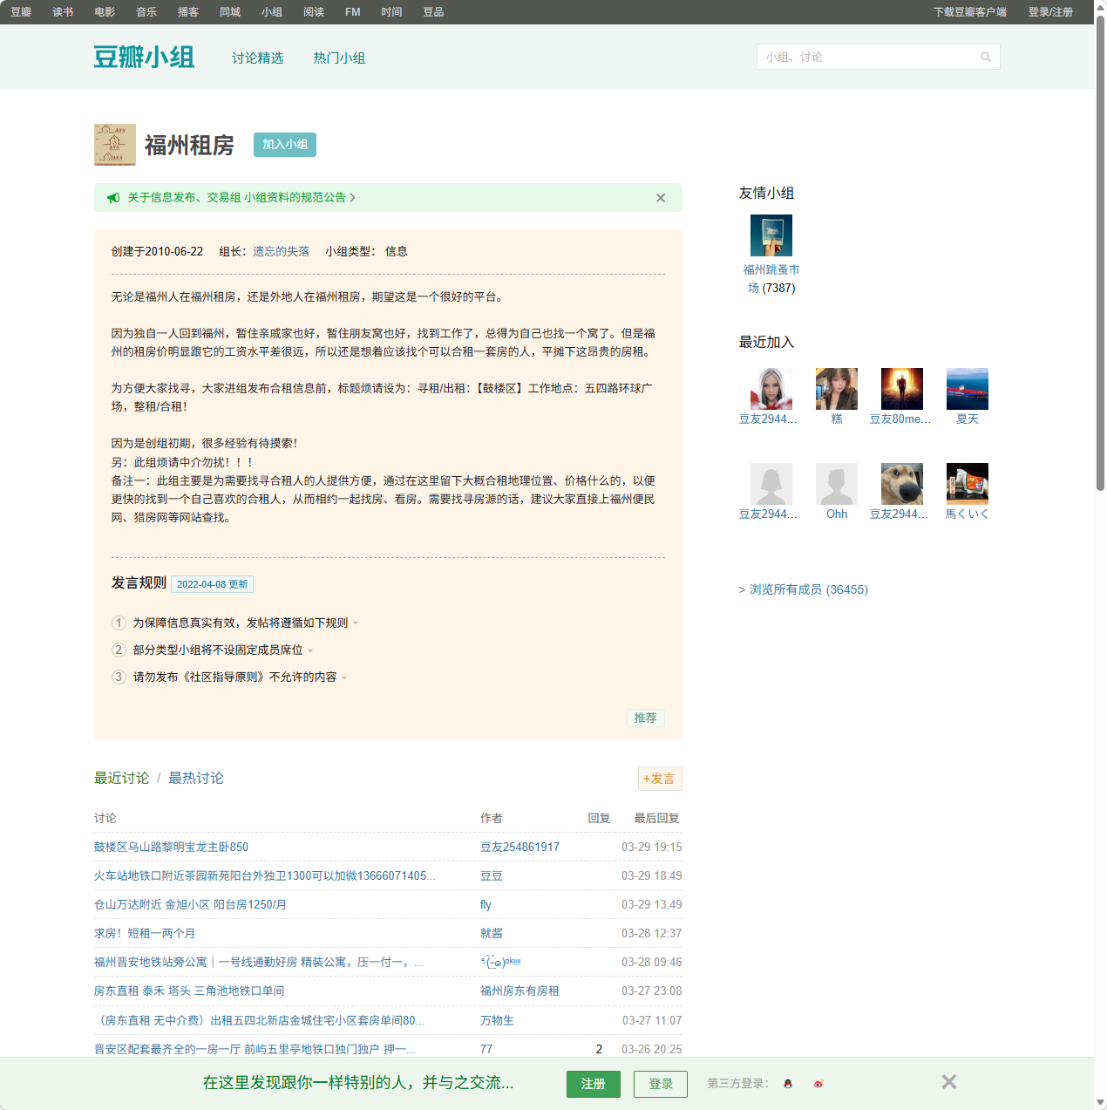This screenshot has height=1110, width=1107.
Task: Select the 热门小组 tab
Action: [x=340, y=58]
